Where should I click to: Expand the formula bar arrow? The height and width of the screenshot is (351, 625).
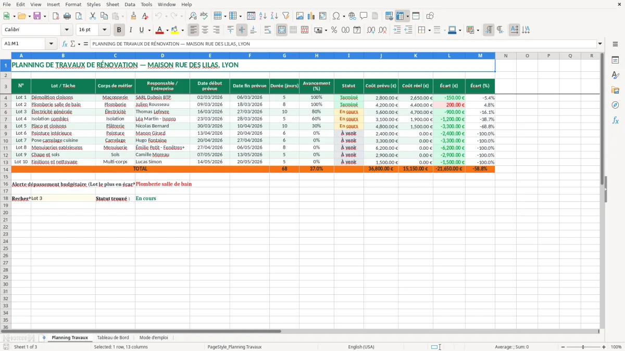(600, 44)
